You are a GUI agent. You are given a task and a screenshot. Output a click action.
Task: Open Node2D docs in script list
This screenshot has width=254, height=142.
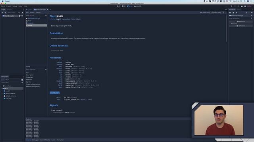(31, 23)
